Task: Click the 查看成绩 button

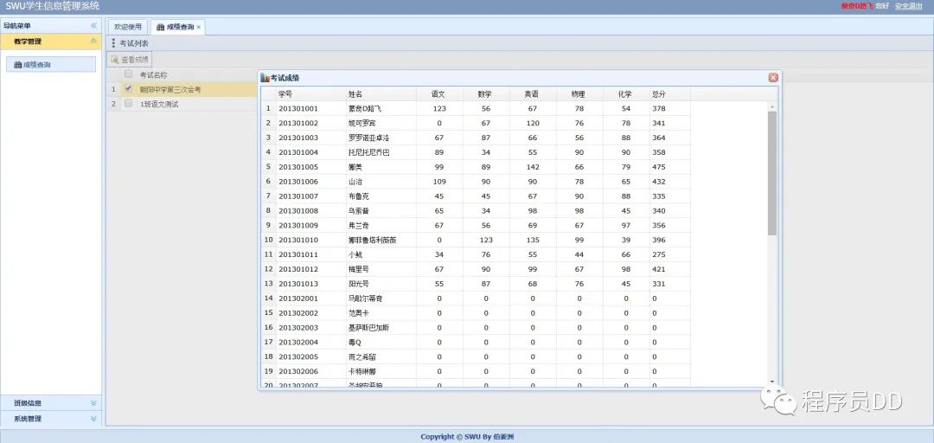Action: click(129, 60)
